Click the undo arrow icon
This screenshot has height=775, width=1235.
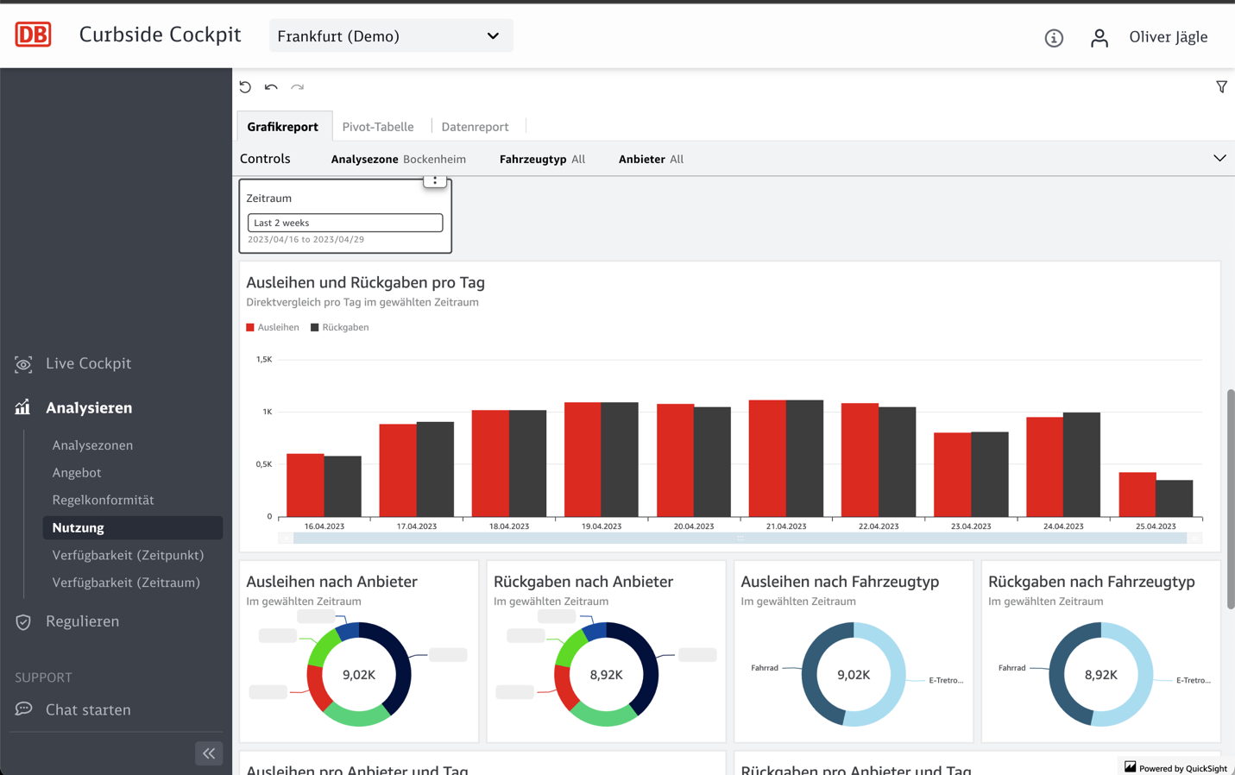270,86
